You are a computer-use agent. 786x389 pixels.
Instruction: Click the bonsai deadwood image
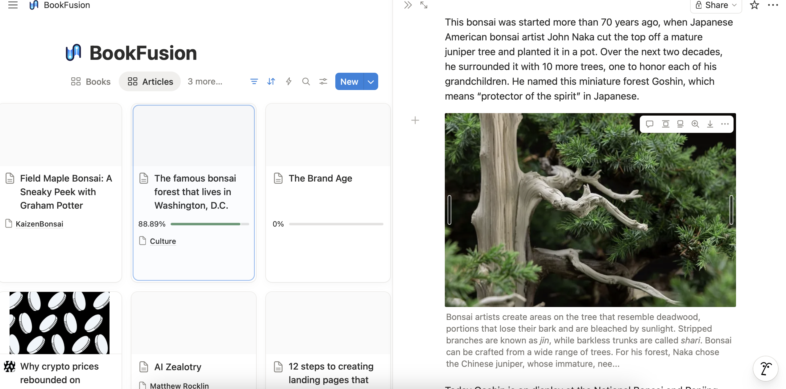click(590, 210)
